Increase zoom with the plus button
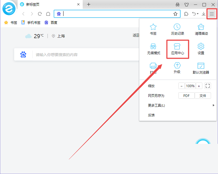 (199, 86)
